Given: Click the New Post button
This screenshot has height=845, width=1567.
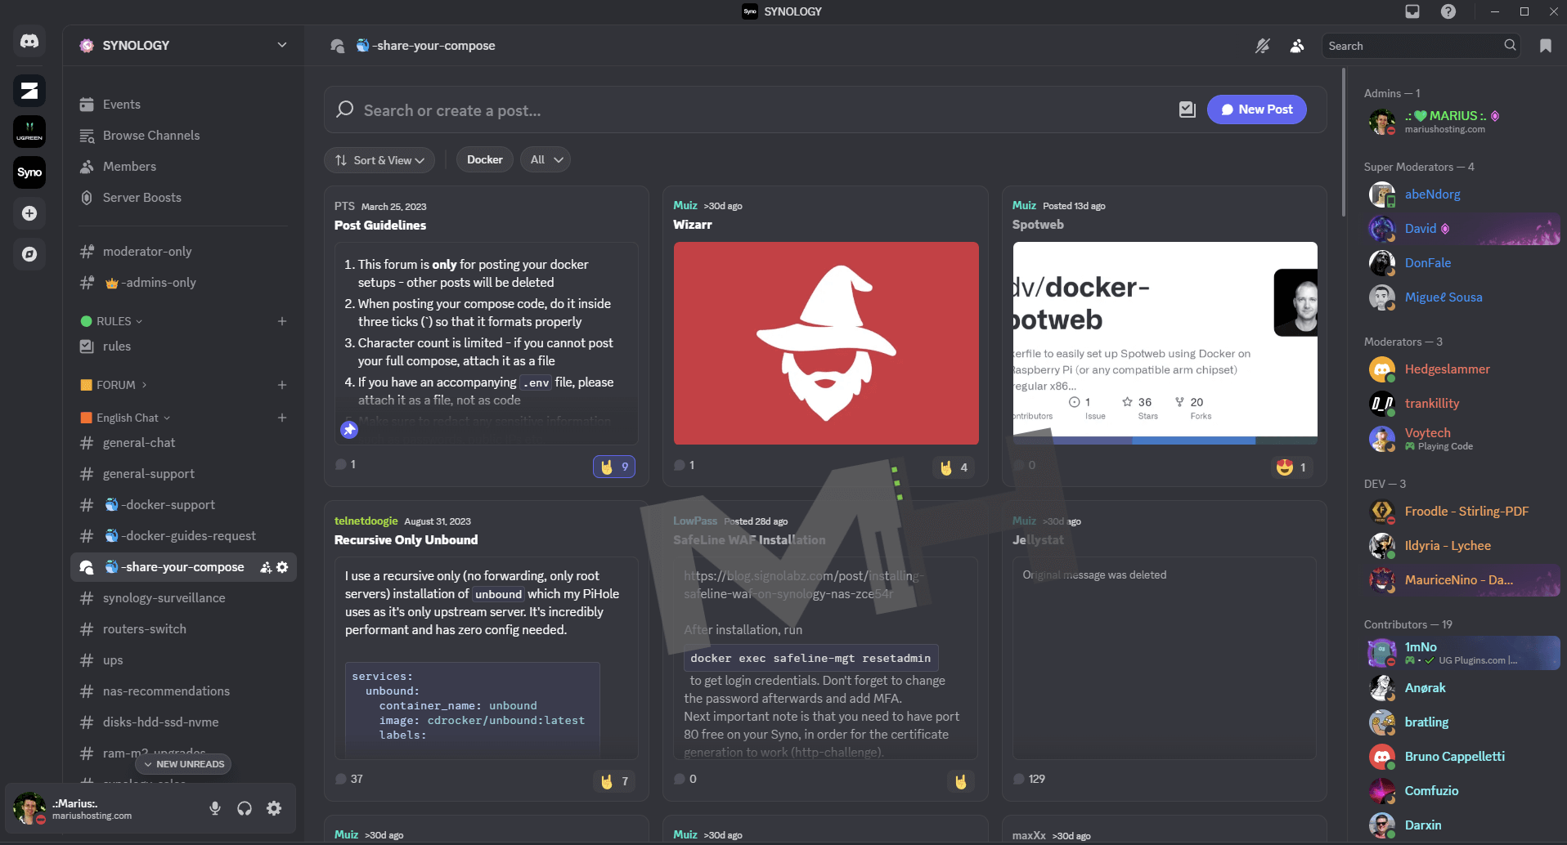Looking at the screenshot, I should coord(1257,110).
